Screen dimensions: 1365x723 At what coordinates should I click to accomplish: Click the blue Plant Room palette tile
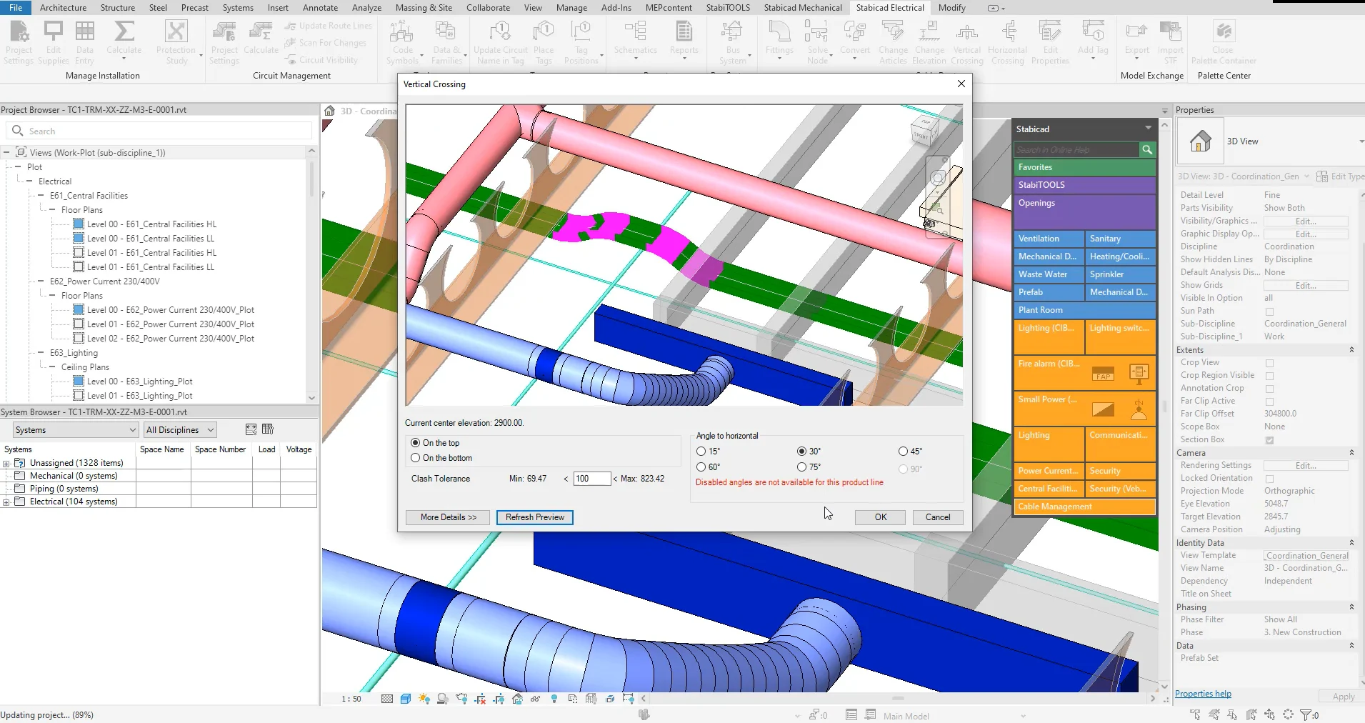pyautogui.click(x=1084, y=310)
